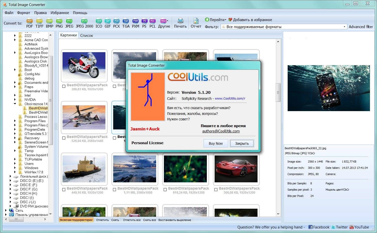The width and height of the screenshot is (377, 233).
Task: Check the icebreaker ship image checkbox
Action: pos(64,190)
